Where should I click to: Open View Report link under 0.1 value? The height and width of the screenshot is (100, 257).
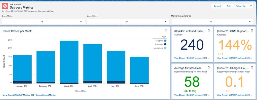(x=235, y=95)
